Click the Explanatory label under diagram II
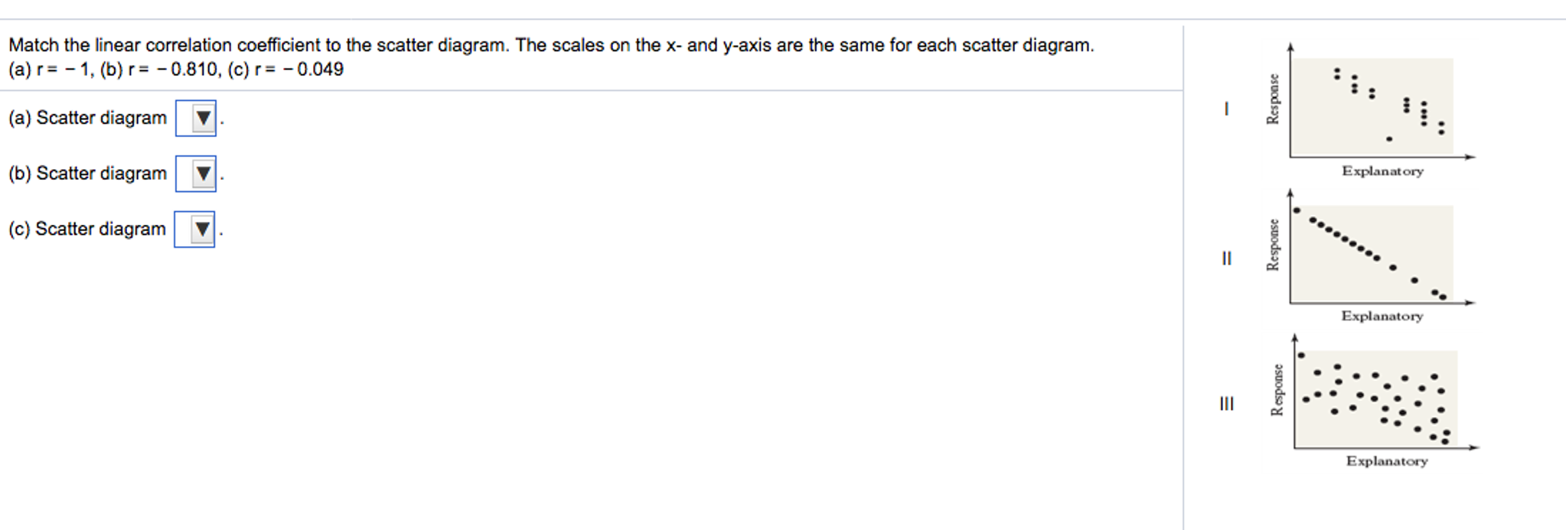This screenshot has width=1566, height=530. pyautogui.click(x=1382, y=316)
